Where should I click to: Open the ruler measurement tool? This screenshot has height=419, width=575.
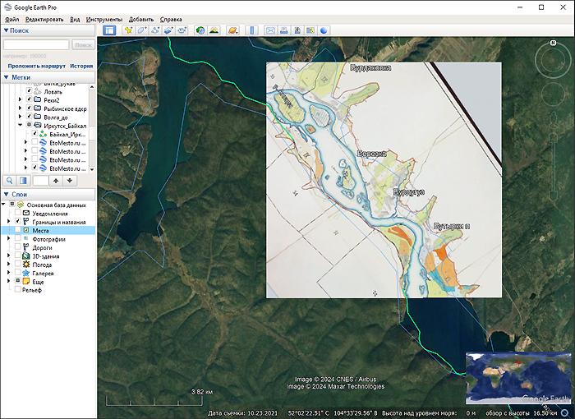[x=252, y=30]
